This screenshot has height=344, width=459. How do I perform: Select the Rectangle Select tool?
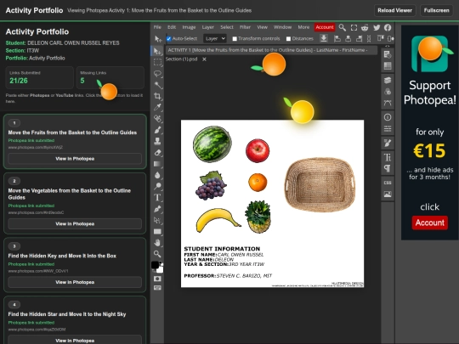[157, 62]
